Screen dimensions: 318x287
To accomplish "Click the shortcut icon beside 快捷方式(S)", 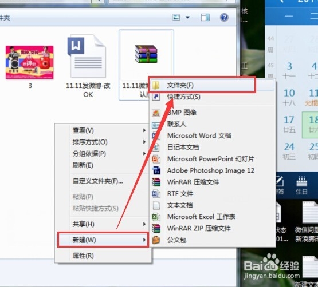I will [x=156, y=97].
